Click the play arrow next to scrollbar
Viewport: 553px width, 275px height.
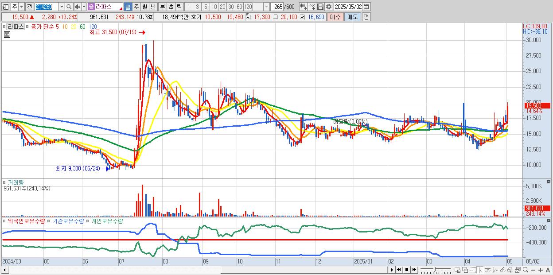point(392,270)
